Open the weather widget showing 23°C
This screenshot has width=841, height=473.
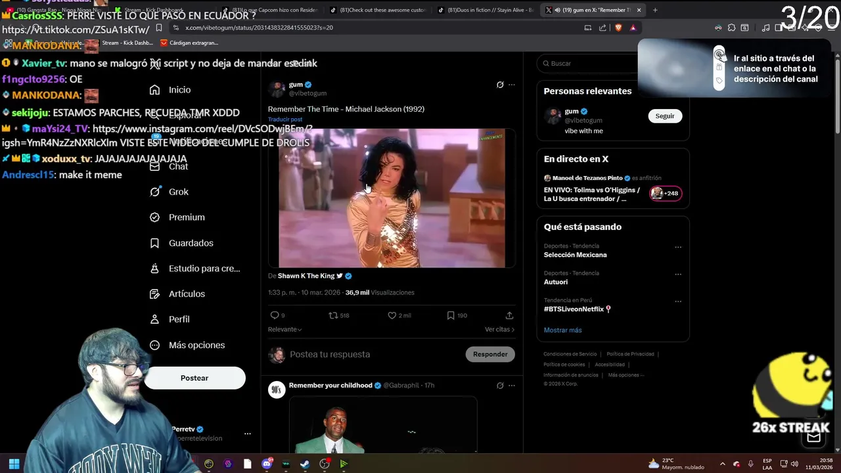coord(675,464)
